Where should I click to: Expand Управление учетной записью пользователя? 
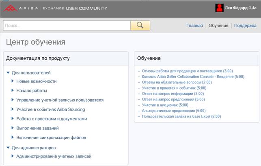point(60,100)
